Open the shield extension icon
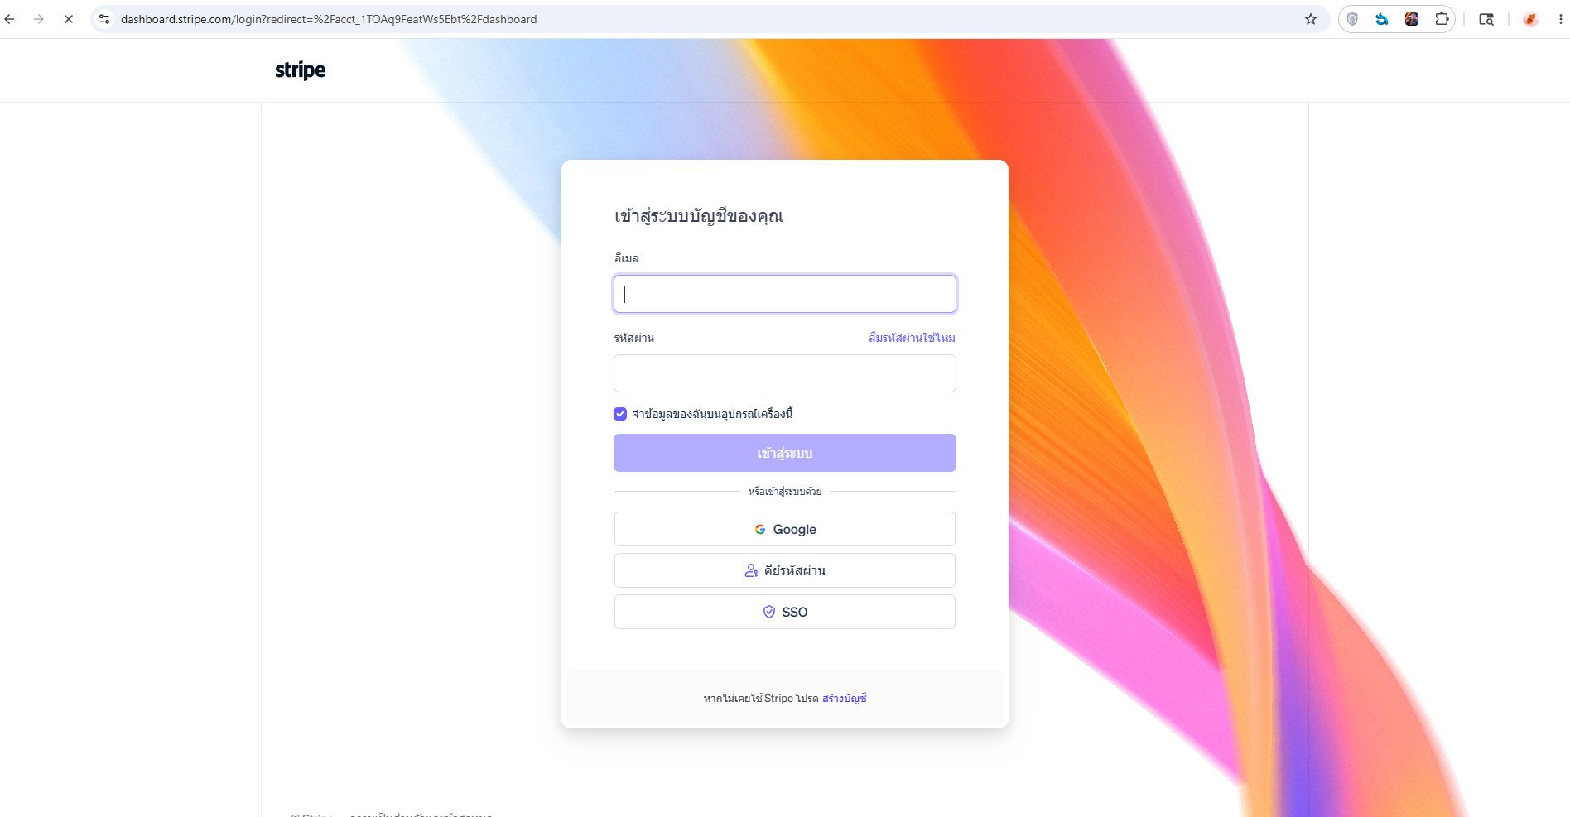 [x=1352, y=19]
